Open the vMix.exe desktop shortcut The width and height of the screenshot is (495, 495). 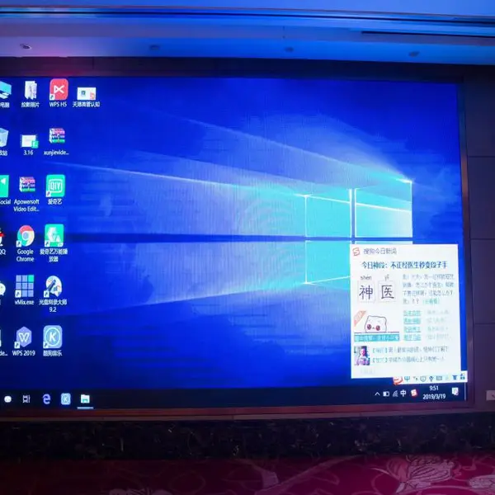coord(24,290)
